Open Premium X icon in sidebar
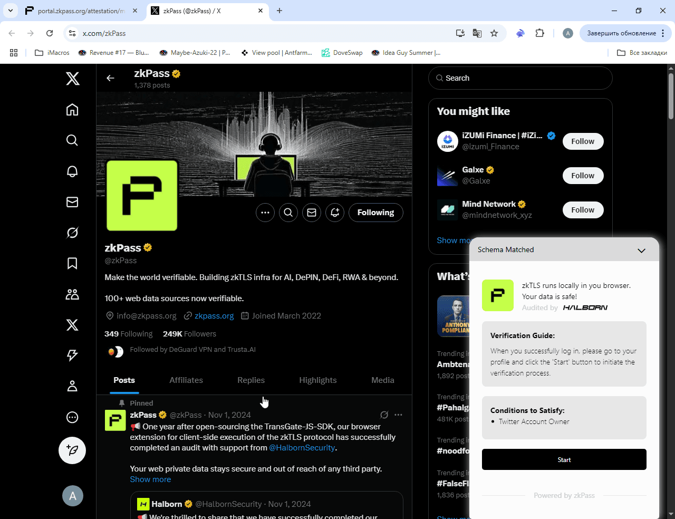Viewport: 675px width, 519px height. [72, 325]
